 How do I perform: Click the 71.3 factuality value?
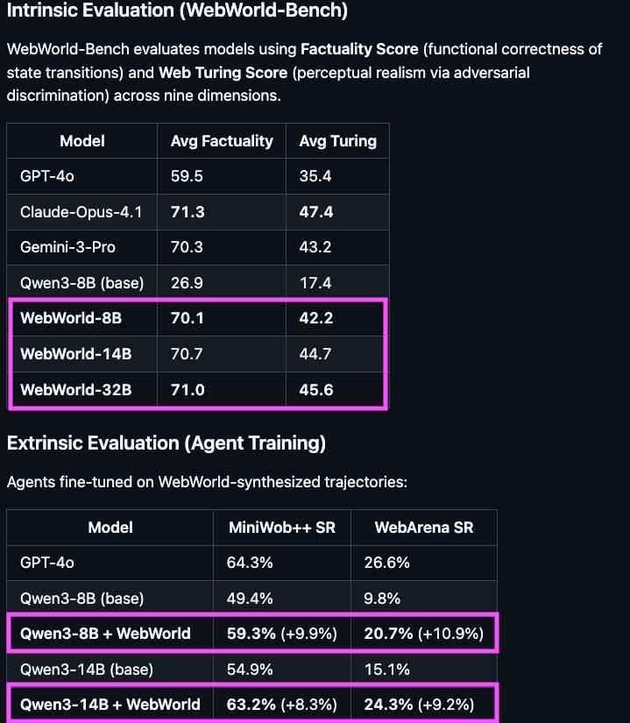pyautogui.click(x=188, y=212)
